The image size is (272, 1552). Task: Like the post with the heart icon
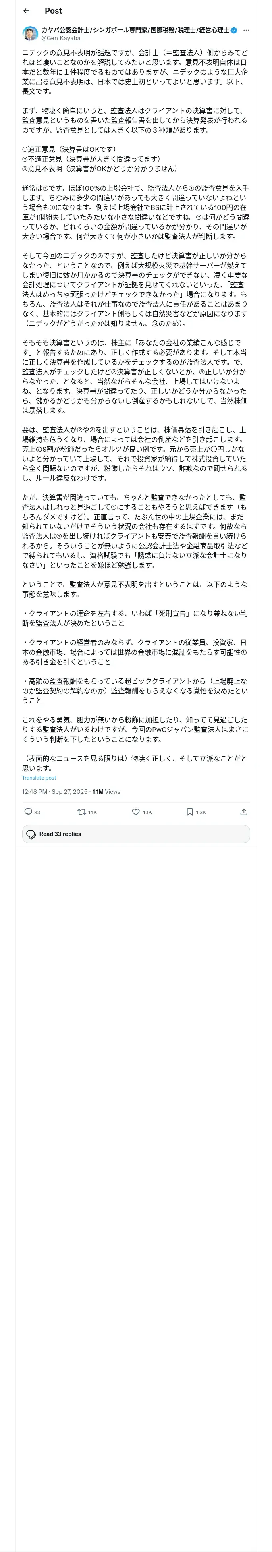136,811
